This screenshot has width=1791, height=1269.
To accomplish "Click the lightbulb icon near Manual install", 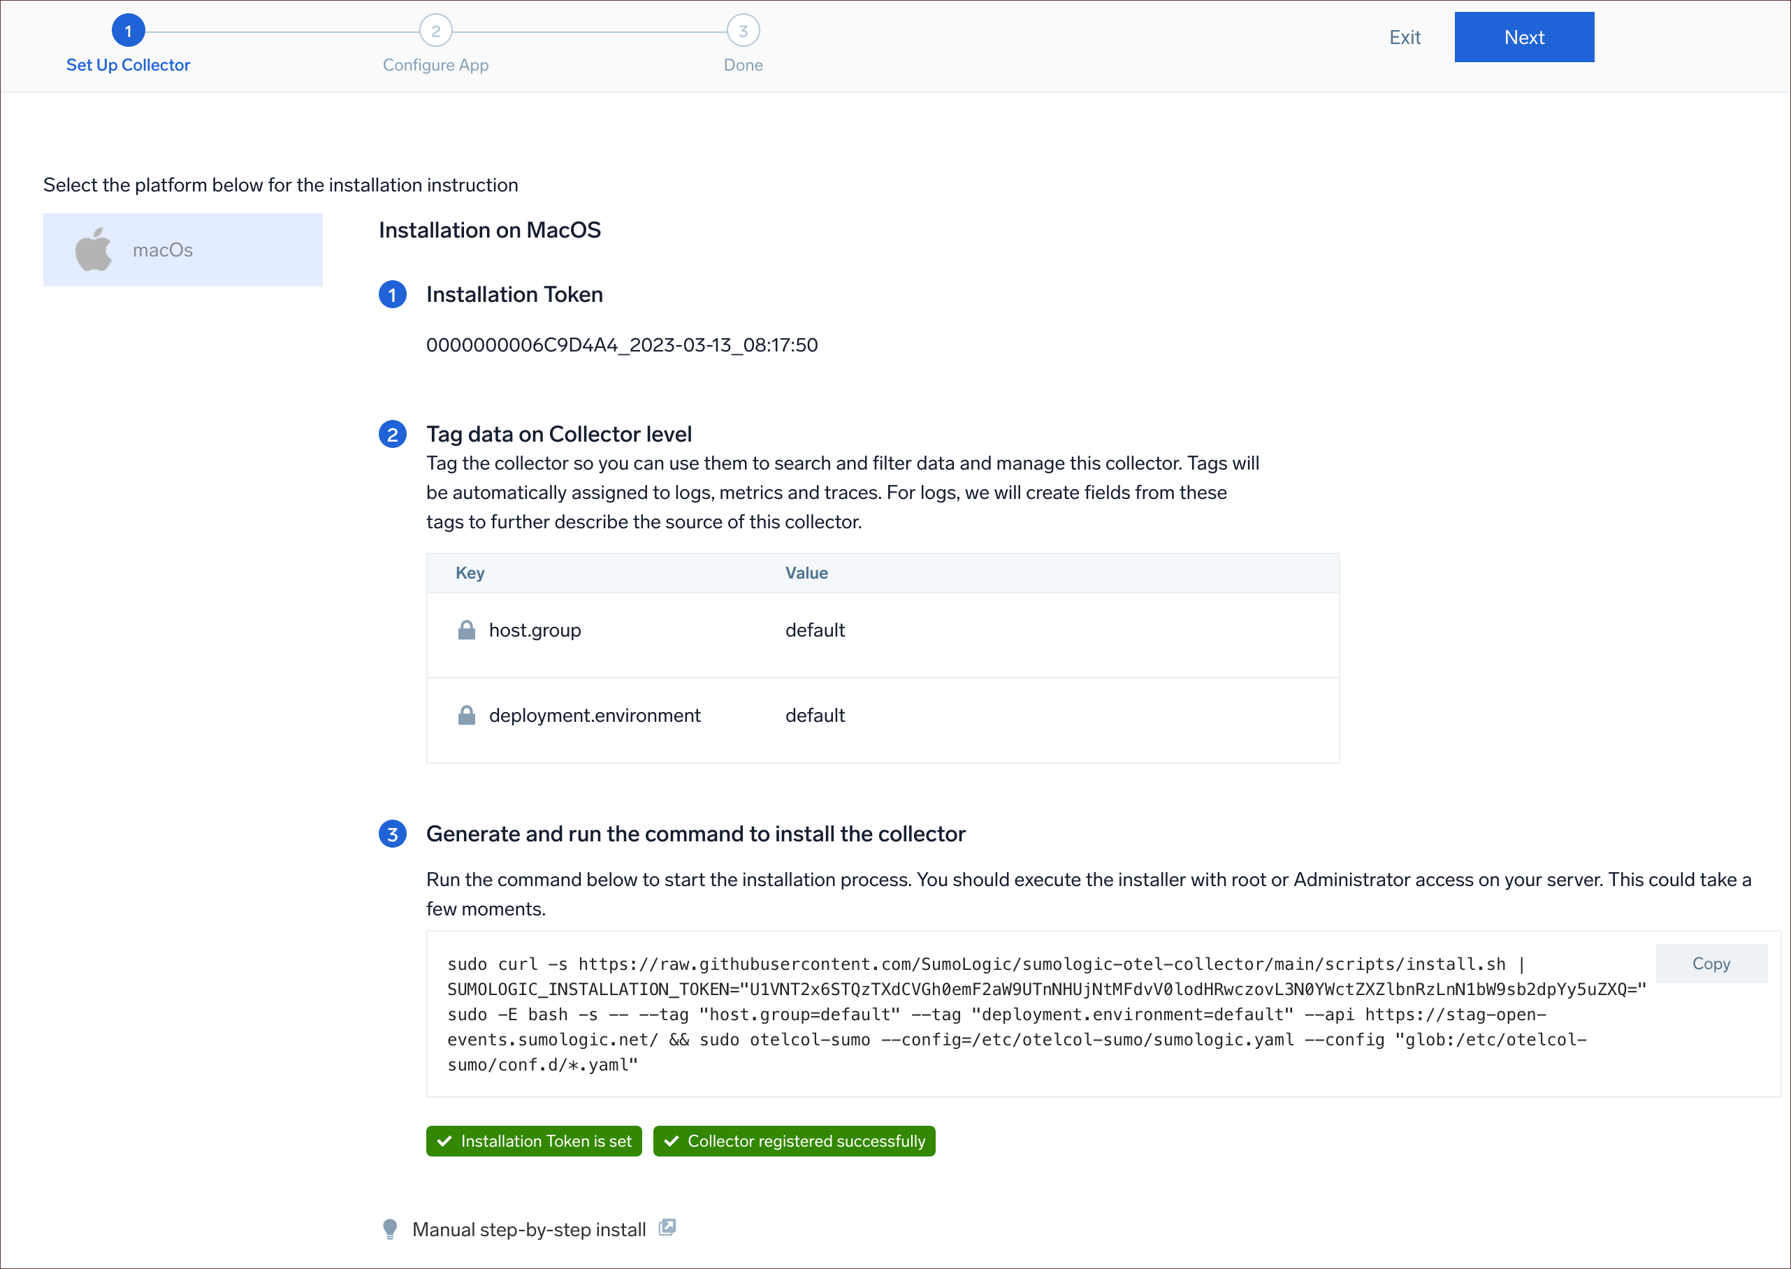I will click(x=390, y=1229).
